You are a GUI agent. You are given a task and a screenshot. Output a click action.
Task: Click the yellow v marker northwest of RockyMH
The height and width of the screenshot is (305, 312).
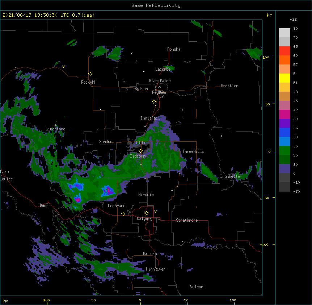point(63,67)
